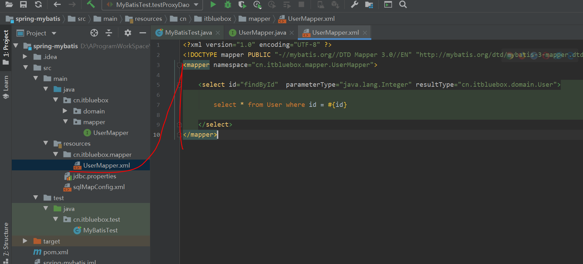Viewport: 583px width, 264px height.
Task: Open the MyBatisTest.testProxyDao run configuration dropdown
Action: (152, 5)
